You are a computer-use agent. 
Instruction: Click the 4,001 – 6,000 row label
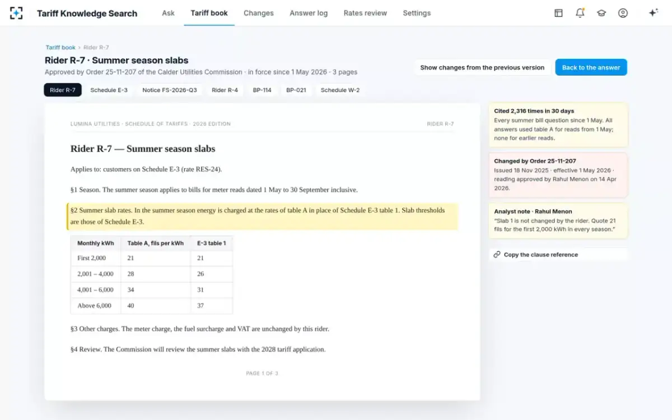(x=95, y=290)
